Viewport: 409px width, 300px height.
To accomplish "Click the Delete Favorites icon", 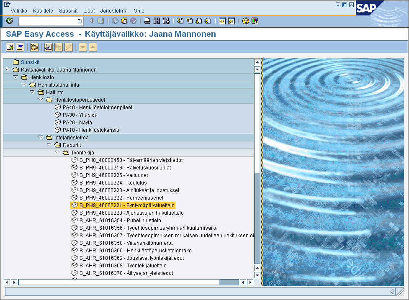I will 59,47.
